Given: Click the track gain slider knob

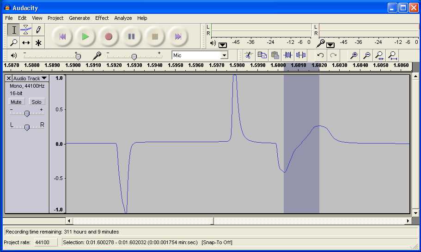Looking at the screenshot, I should [x=27, y=114].
